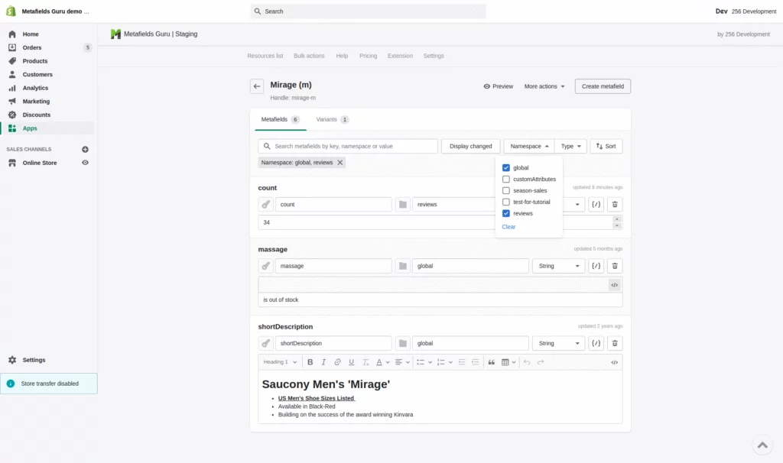The width and height of the screenshot is (783, 463).
Task: Check the customAttributes namespace checkbox
Action: click(x=506, y=180)
